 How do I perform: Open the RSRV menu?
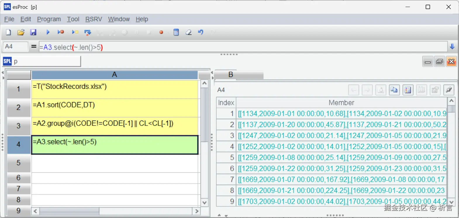click(x=94, y=19)
